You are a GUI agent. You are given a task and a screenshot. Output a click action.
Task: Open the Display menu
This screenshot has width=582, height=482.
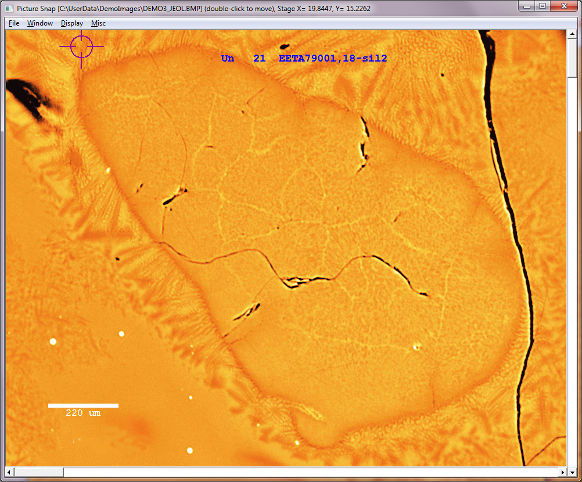click(72, 23)
